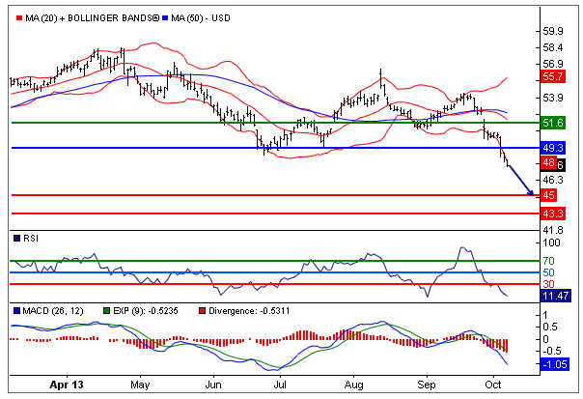Click the RSI 70 overbought label
This screenshot has width=583, height=399.
(x=549, y=261)
